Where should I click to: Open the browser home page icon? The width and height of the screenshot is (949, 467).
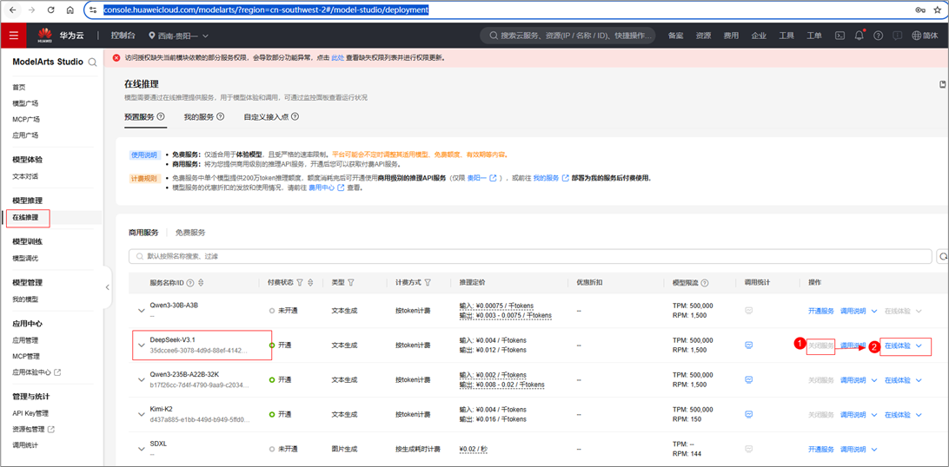[70, 10]
